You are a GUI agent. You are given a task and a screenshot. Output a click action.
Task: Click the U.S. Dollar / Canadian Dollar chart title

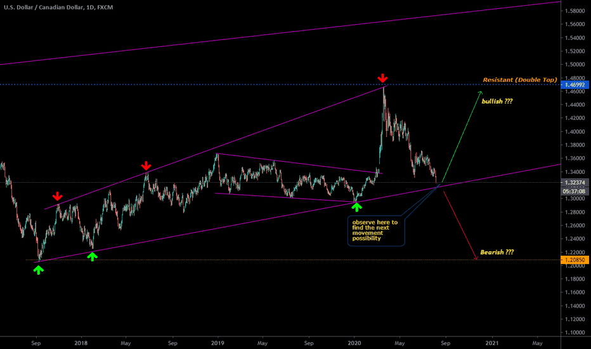pyautogui.click(x=58, y=7)
